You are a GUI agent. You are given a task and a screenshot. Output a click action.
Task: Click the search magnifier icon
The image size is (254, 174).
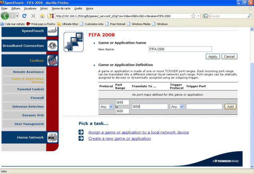tap(250, 16)
